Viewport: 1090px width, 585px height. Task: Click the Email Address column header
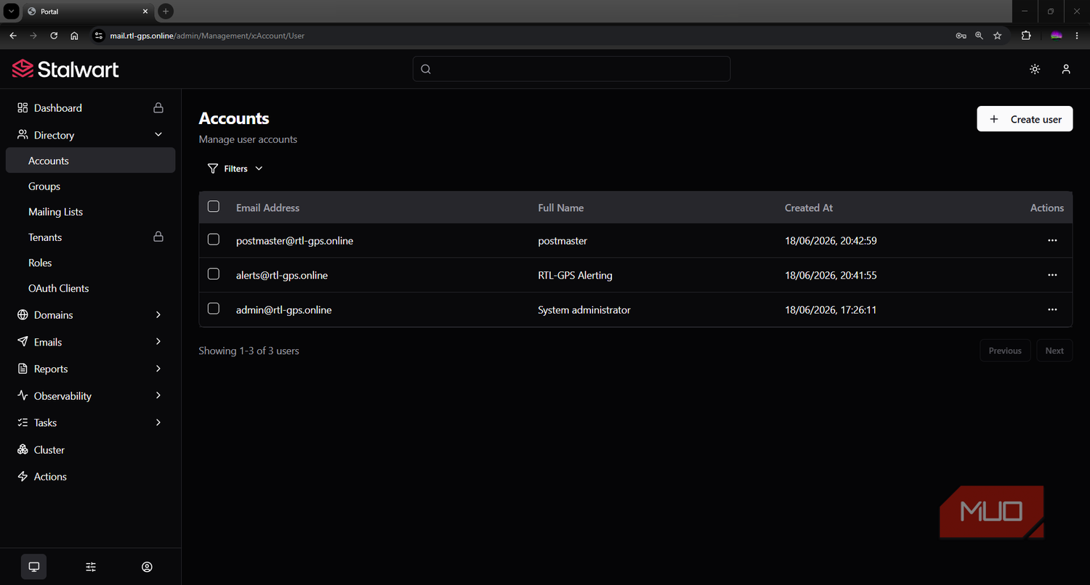click(x=267, y=208)
